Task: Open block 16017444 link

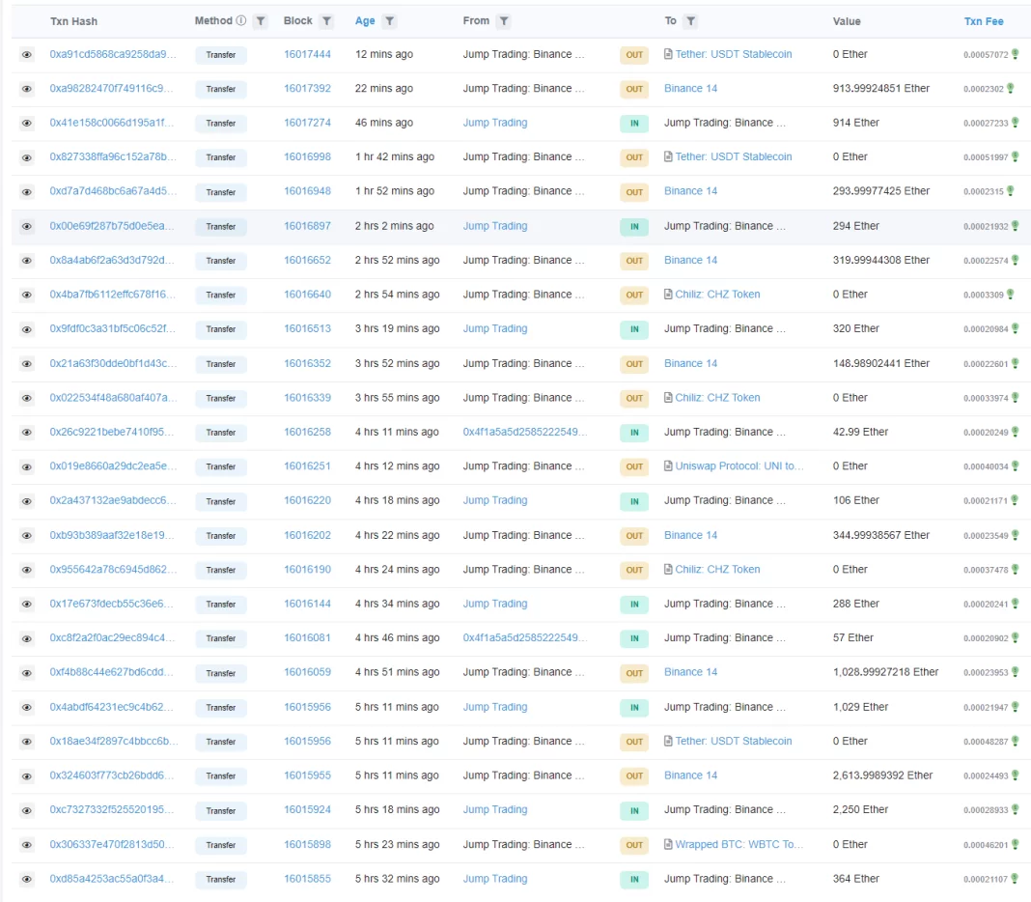Action: coord(307,54)
